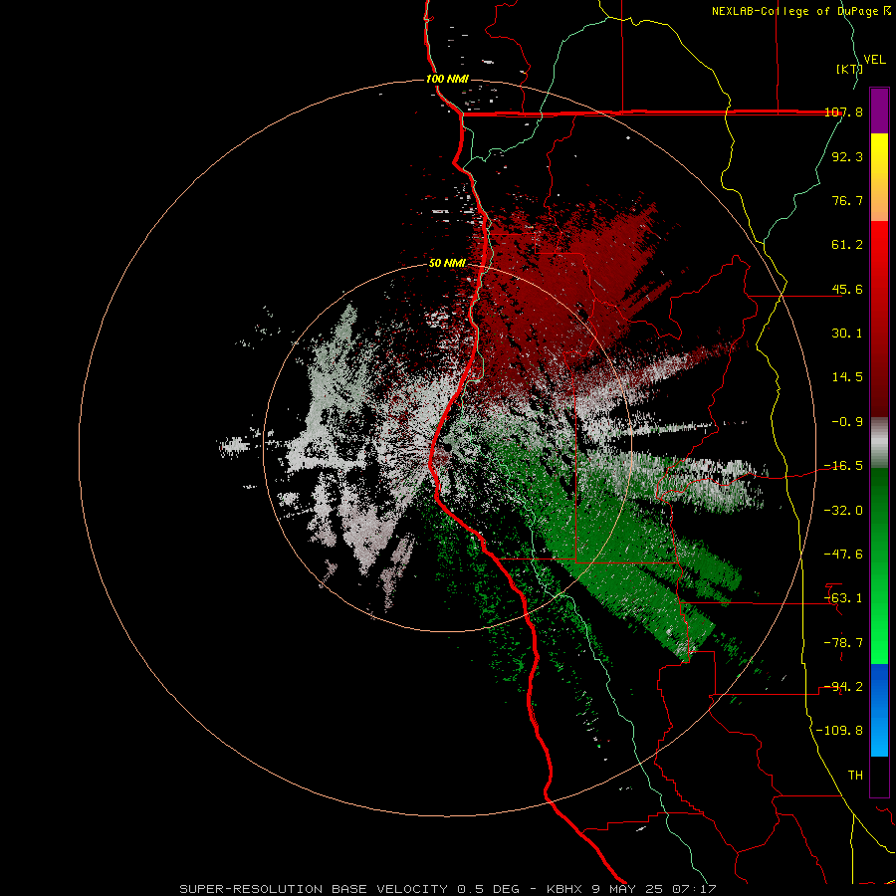The width and height of the screenshot is (896, 896).
Task: Click the Super-Resolution Base Velocity caption
Action: click(x=447, y=889)
